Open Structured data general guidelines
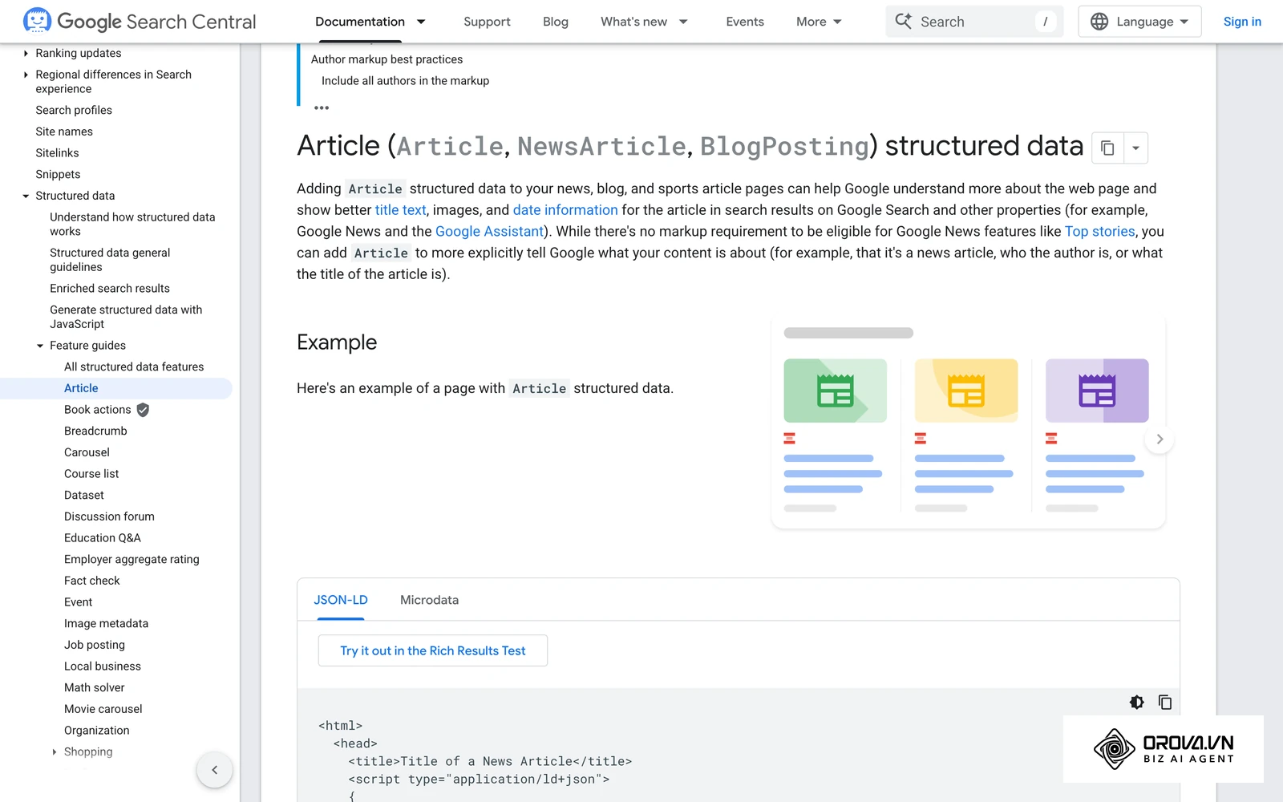The width and height of the screenshot is (1283, 802). 110,260
